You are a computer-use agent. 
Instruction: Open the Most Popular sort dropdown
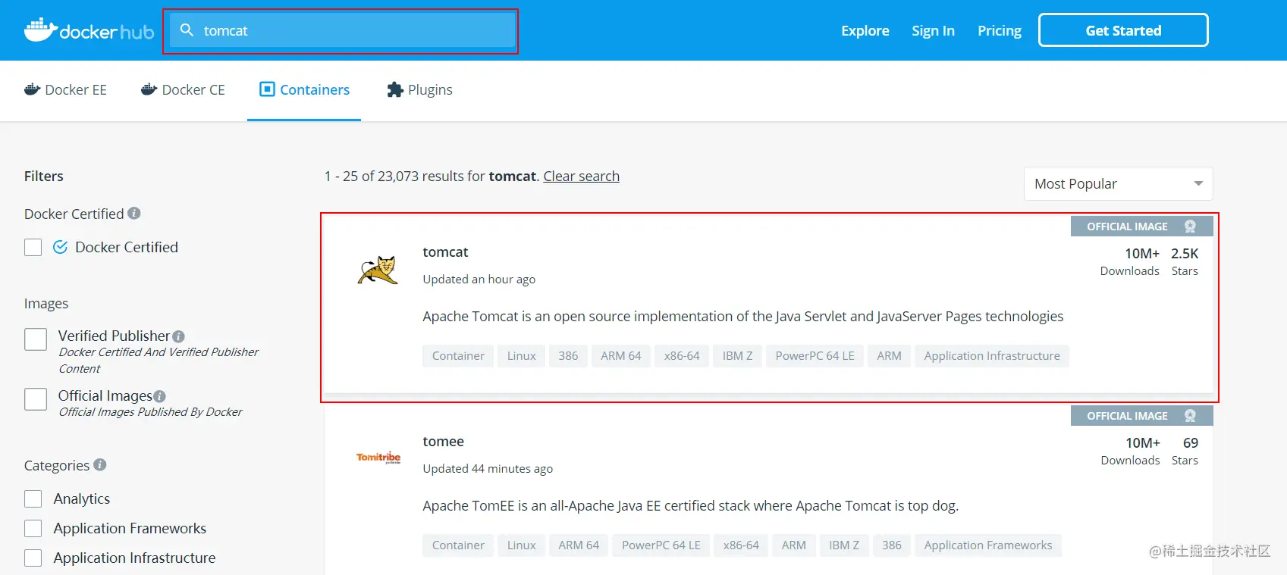pyautogui.click(x=1118, y=184)
